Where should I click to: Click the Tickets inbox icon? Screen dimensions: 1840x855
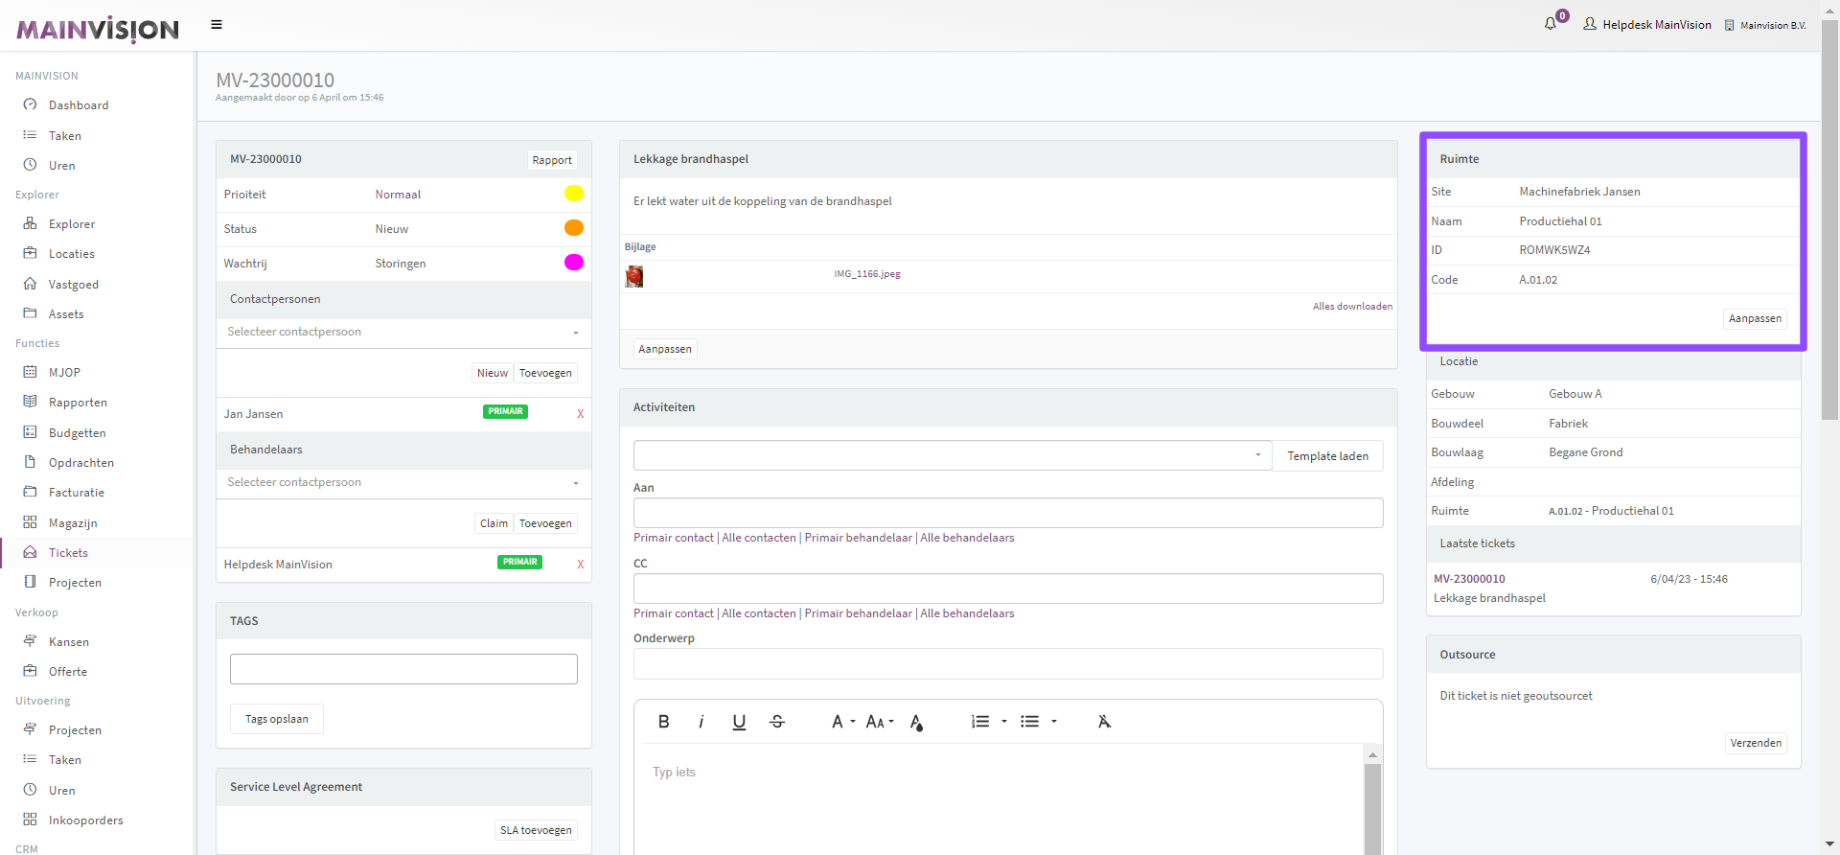30,552
